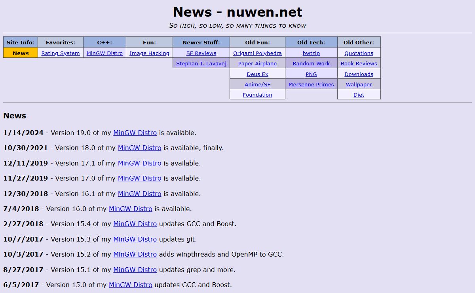
Task: Open MinGW Distro link in 12/30/2018 entry
Action: tap(139, 194)
